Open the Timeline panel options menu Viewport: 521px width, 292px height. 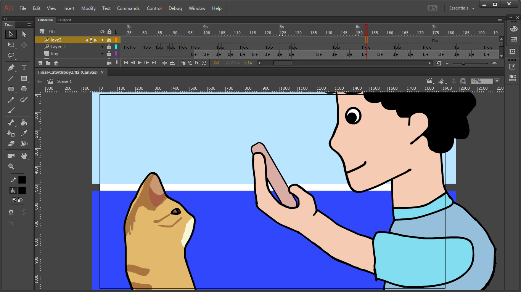500,20
